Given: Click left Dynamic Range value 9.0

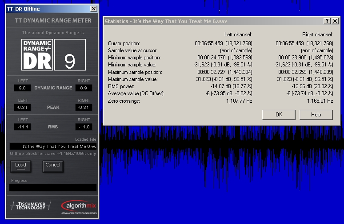Looking at the screenshot, I should click(22, 88).
